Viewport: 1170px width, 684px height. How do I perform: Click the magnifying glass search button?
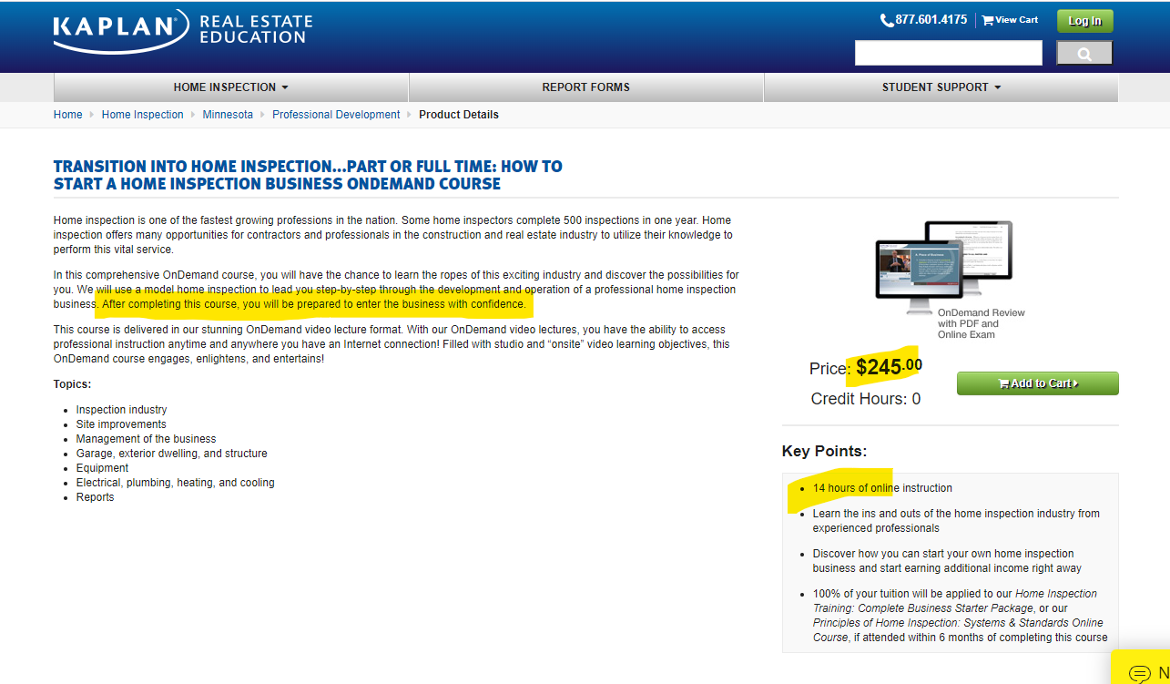pos(1084,54)
